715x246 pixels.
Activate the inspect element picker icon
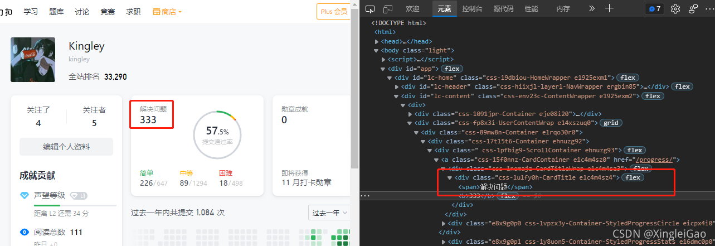(x=370, y=9)
